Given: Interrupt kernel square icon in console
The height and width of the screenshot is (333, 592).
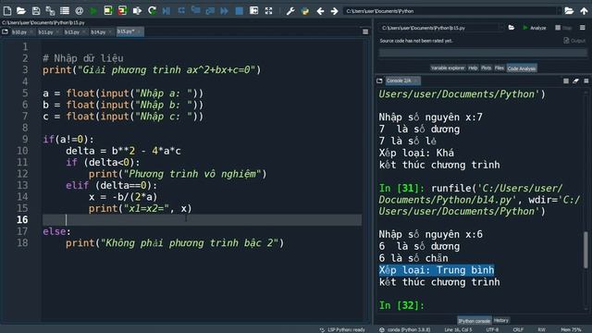Looking at the screenshot, I should (x=565, y=80).
